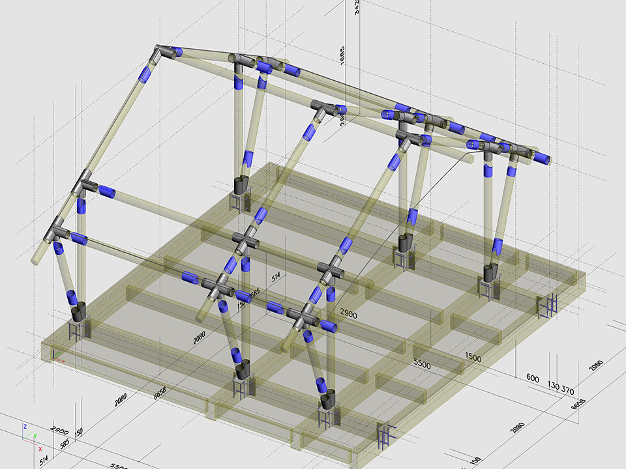Viewport: 626px width, 469px height.
Task: Click the blue sleeve at the ridge's right end
Action: coord(541,158)
